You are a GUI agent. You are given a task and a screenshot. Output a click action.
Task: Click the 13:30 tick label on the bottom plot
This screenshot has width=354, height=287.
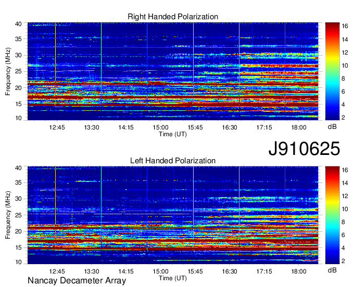[92, 271]
